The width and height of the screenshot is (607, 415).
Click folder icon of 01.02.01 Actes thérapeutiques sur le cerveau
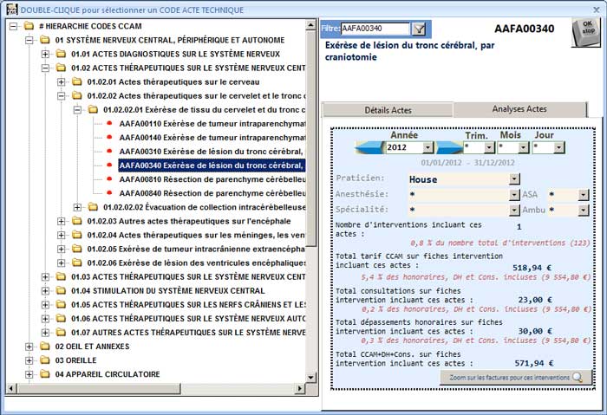point(77,81)
